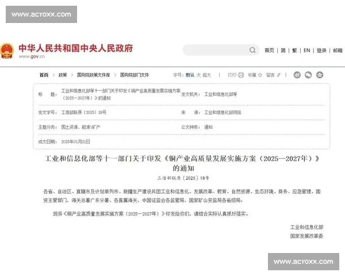
Task: Go to 首页 in breadcrumb
Action: click(44, 75)
